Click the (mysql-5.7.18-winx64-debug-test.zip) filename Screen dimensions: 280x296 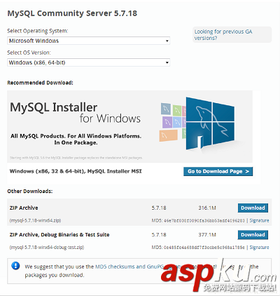47,248
